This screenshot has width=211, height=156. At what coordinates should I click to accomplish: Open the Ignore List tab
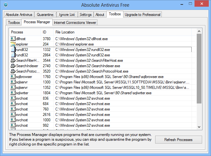click(x=67, y=15)
